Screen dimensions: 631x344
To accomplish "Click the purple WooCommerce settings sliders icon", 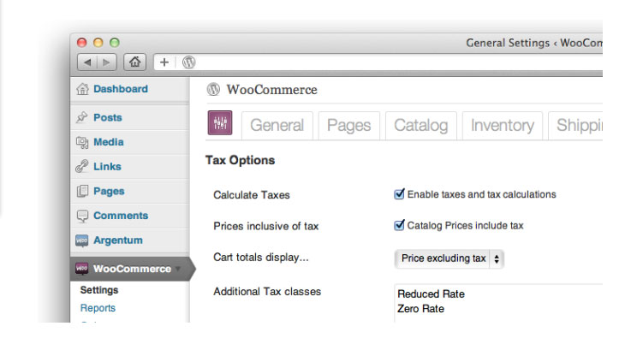I will point(220,124).
